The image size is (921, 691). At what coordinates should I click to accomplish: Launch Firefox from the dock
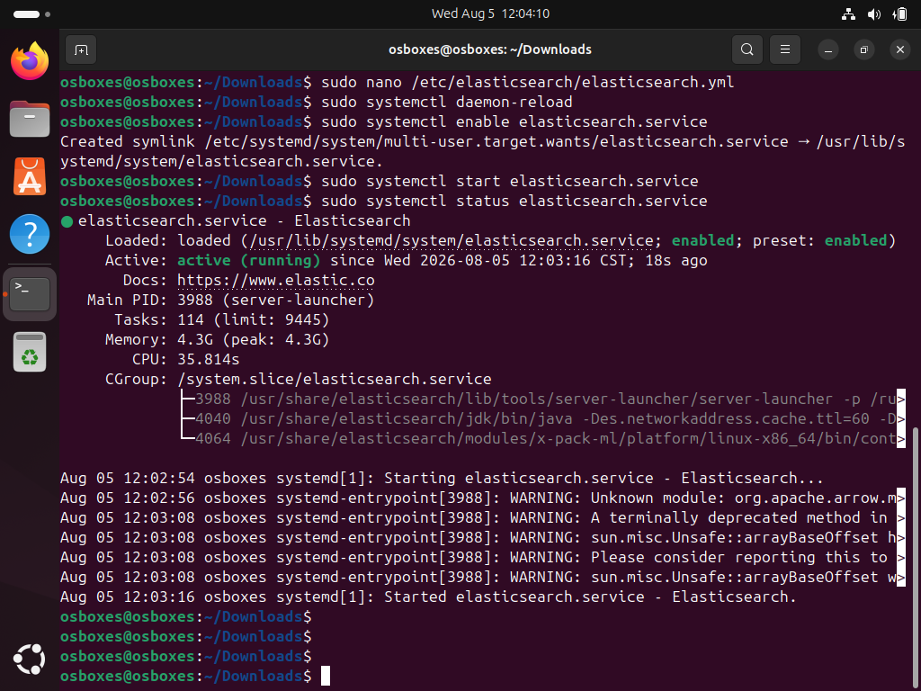pyautogui.click(x=30, y=60)
